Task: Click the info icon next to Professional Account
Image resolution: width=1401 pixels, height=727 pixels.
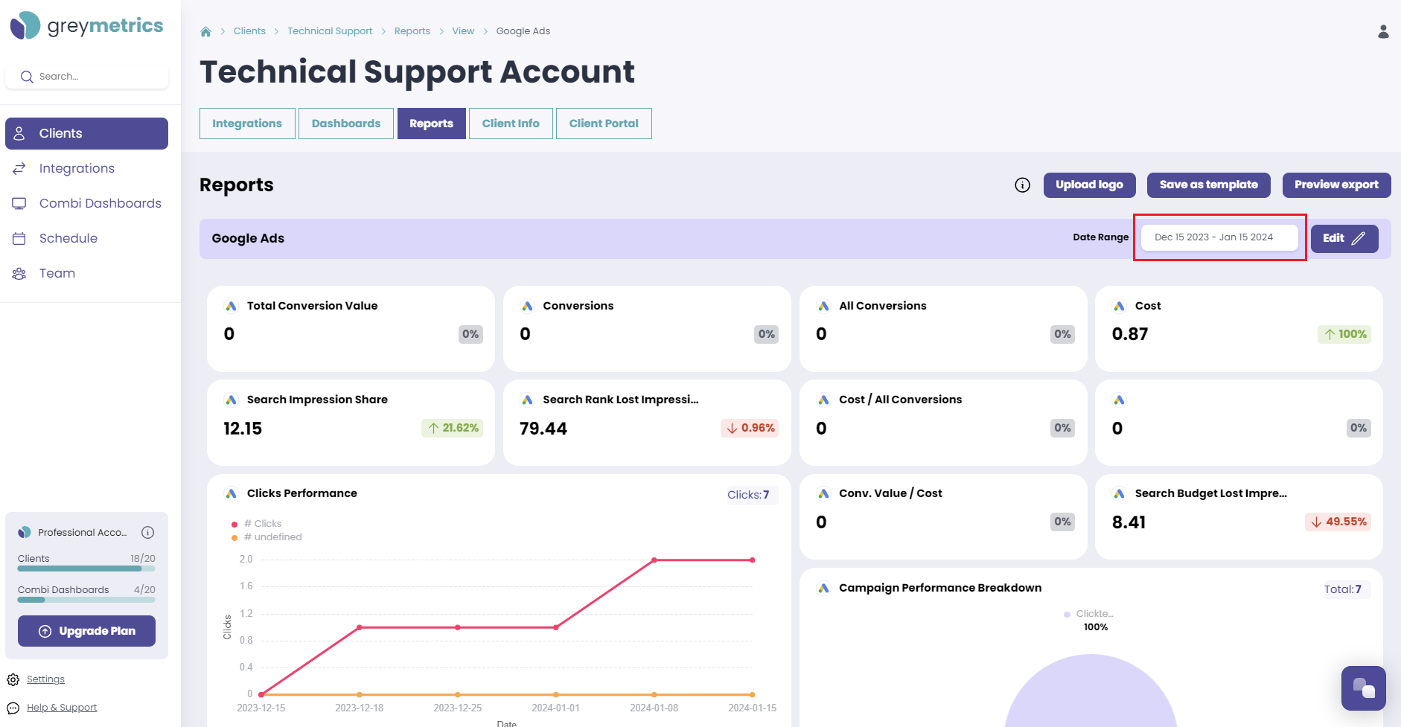Action: coord(148,532)
